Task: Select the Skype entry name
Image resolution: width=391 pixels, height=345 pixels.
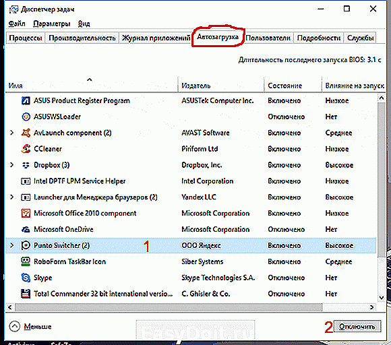Action: pos(42,278)
